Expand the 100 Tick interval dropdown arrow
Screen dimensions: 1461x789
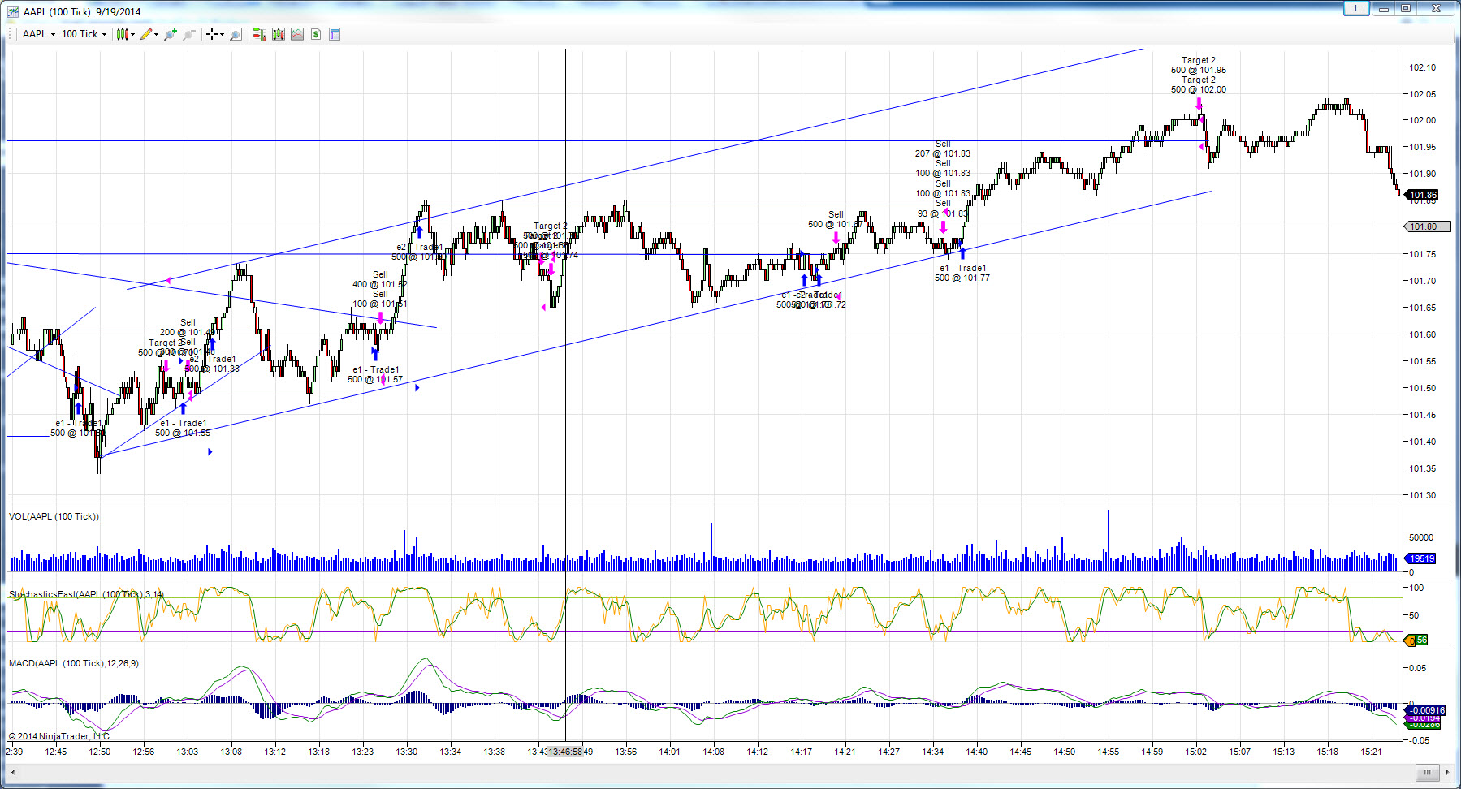104,34
